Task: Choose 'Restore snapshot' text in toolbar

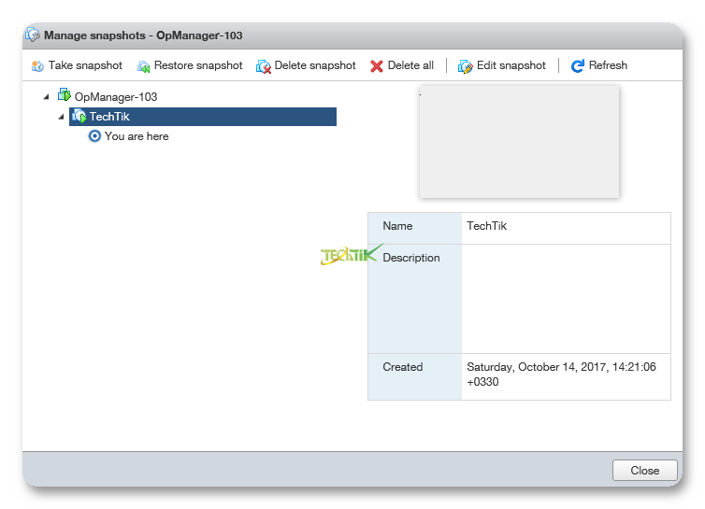Action: [198, 65]
